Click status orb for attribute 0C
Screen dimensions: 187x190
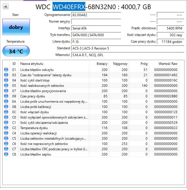click(6, 112)
